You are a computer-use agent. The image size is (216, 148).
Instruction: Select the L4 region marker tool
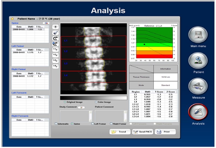[x=55, y=66]
